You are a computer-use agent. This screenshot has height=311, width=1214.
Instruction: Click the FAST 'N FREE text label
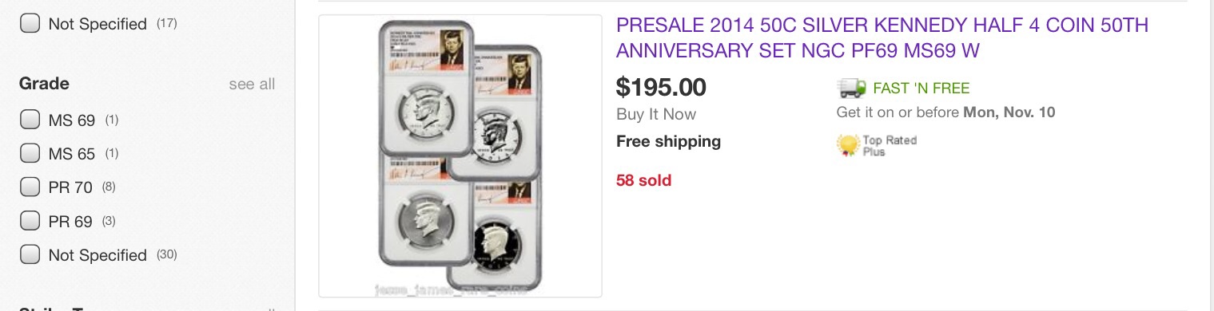921,89
